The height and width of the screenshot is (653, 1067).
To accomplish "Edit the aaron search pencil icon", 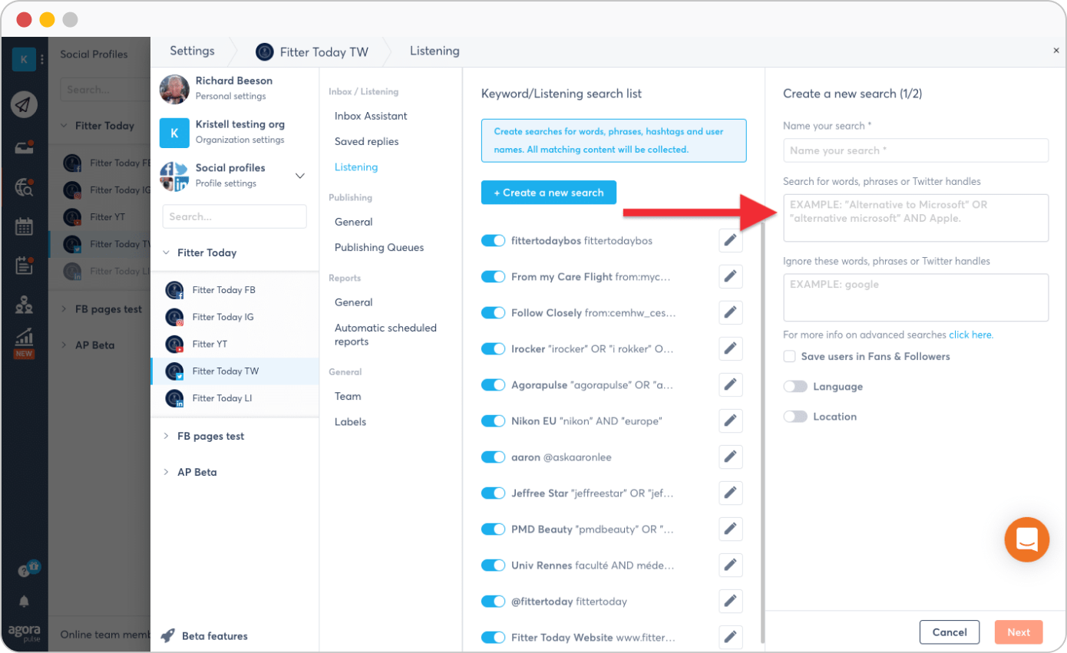I will [731, 457].
